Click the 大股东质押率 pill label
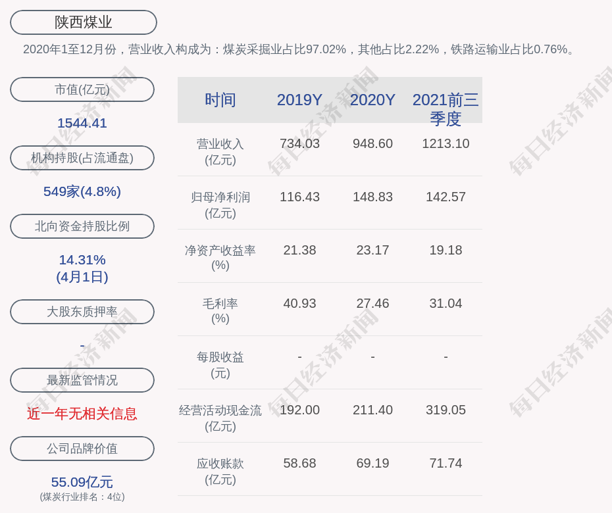The height and width of the screenshot is (513, 612). [82, 312]
